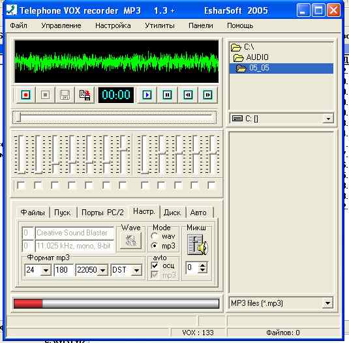Skip to the next track button
Viewport: 349px width, 343px height.
pos(207,95)
